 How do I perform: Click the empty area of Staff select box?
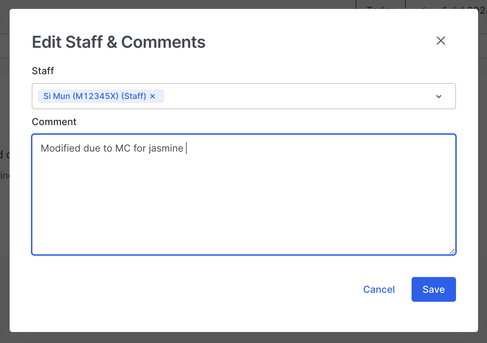pos(293,96)
